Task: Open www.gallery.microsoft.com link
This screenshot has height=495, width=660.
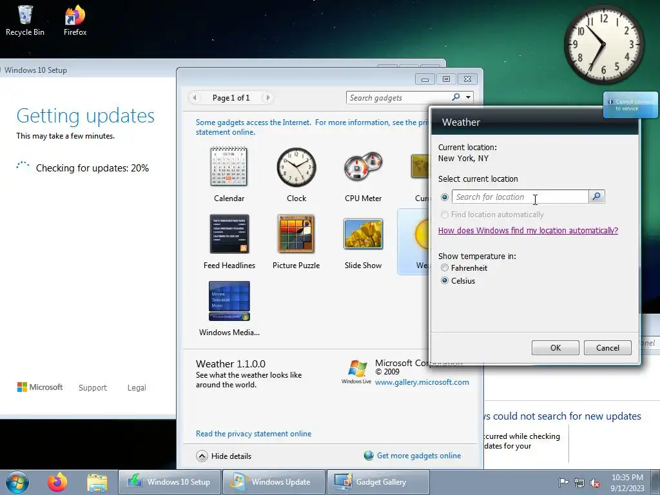Action: (x=422, y=382)
